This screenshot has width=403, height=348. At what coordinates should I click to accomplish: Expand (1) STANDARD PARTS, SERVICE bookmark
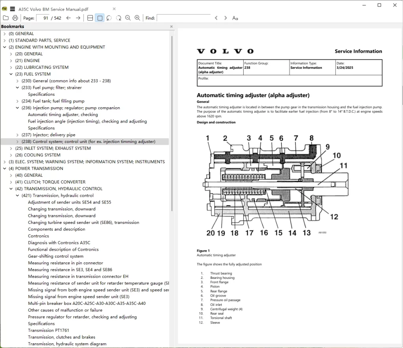point(4,40)
